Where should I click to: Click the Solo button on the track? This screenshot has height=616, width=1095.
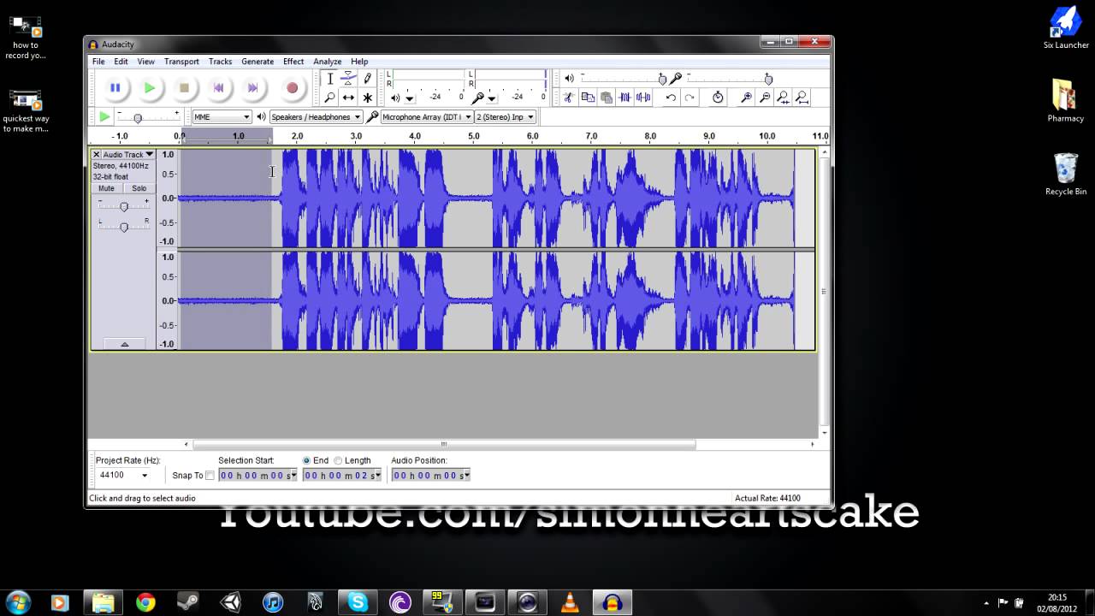point(139,188)
